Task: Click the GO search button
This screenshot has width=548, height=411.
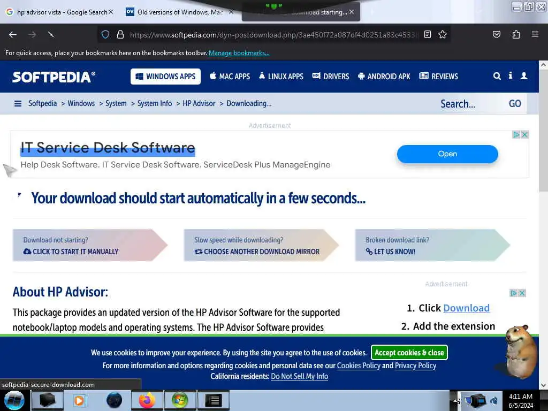Action: 515,104
